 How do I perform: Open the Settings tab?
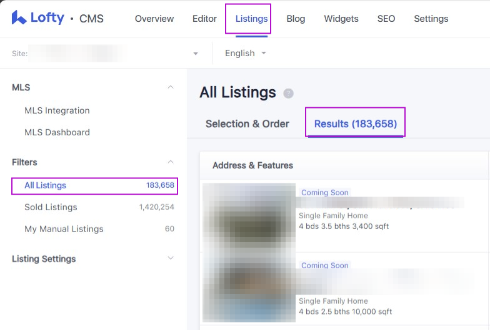431,19
